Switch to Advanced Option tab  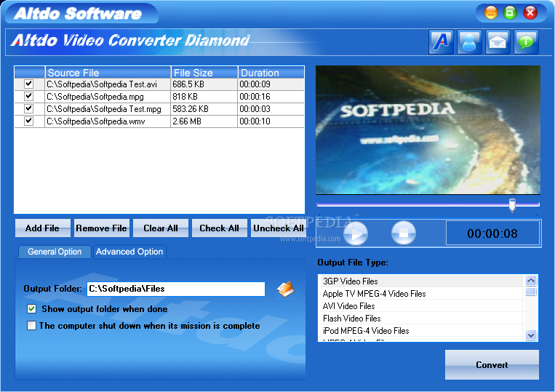129,252
